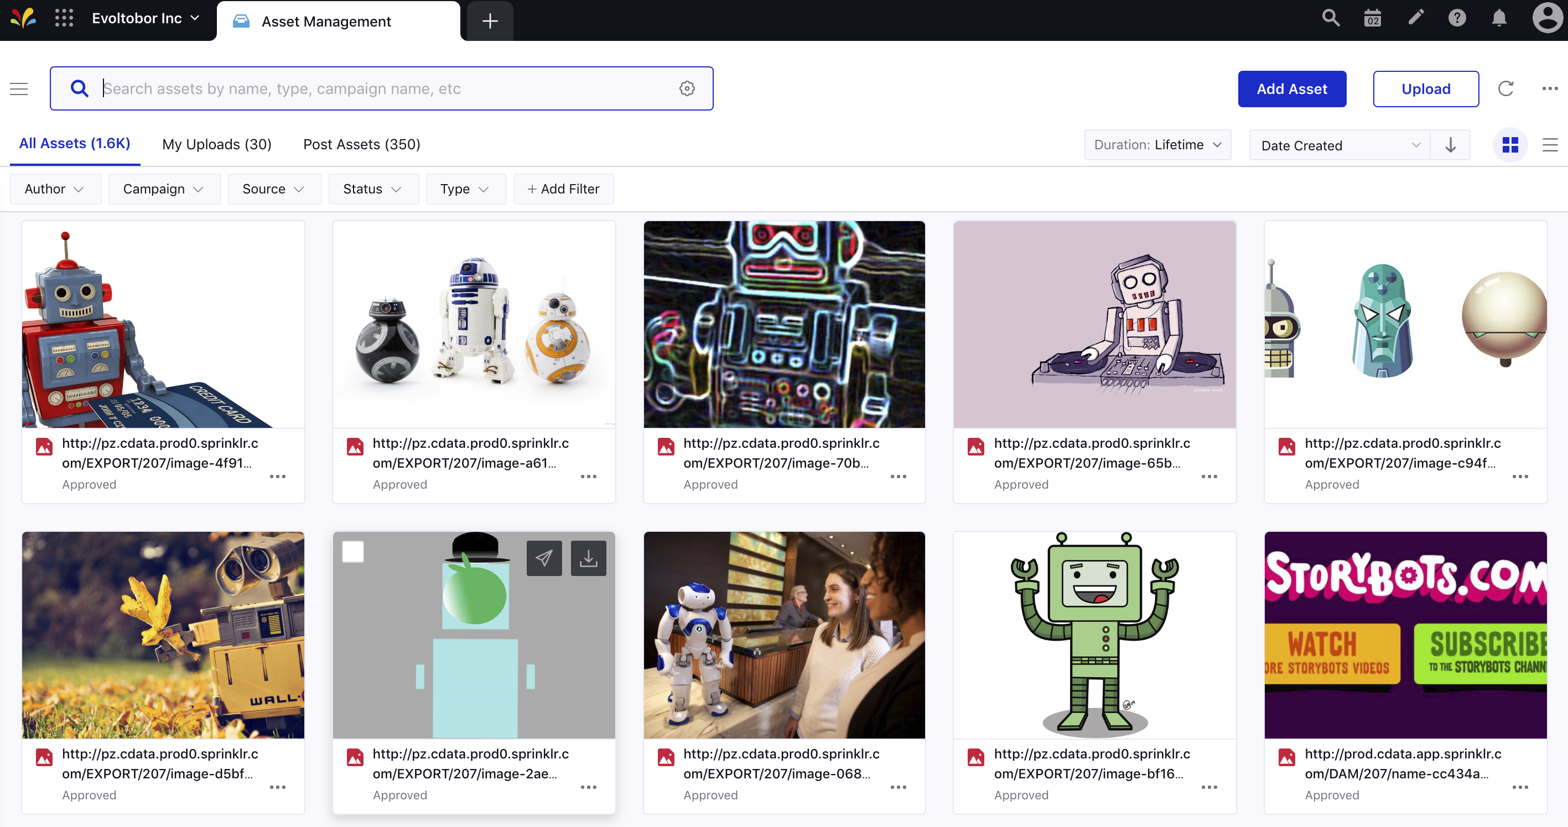Open the red robot credit card thumbnail

pos(163,324)
